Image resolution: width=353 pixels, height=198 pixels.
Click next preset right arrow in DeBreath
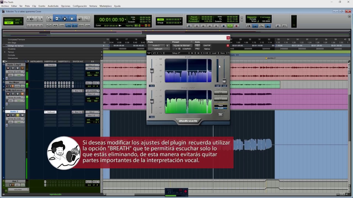[198, 53]
